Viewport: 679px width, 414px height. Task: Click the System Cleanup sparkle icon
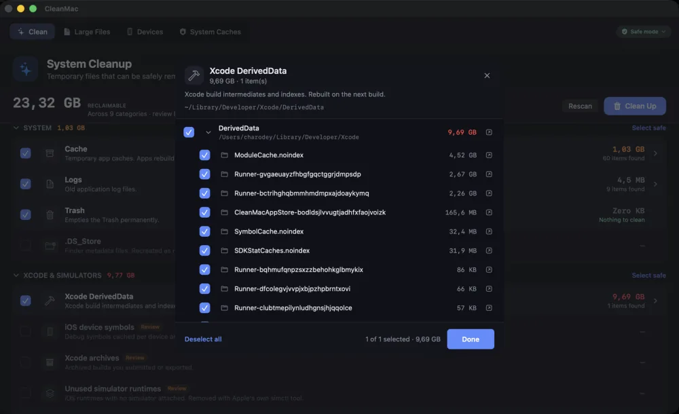click(25, 69)
